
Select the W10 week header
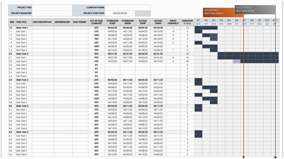pyautogui.click(x=267, y=20)
